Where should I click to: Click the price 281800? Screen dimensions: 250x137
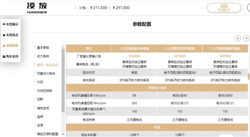(180, 56)
